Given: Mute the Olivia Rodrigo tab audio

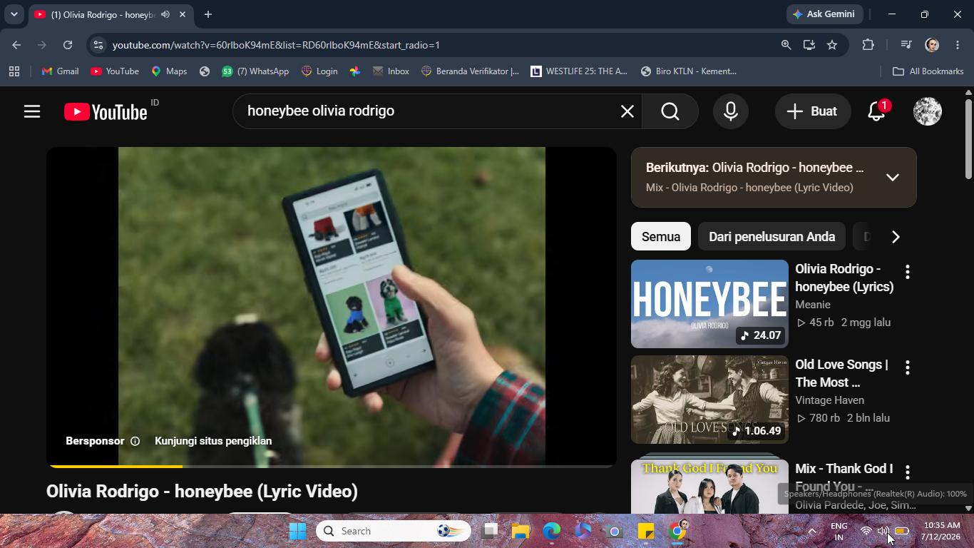Looking at the screenshot, I should tap(165, 14).
